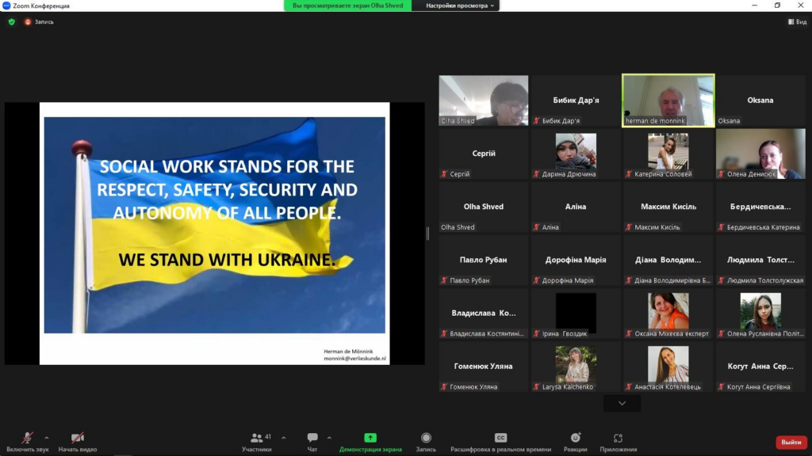This screenshot has height=456, width=812.
Task: Select herman de monnink video thumbnail
Action: click(x=668, y=101)
